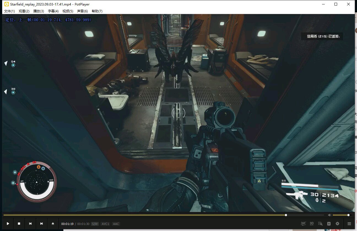Click the AAC audio codec label
The image size is (357, 231).
tap(116, 224)
